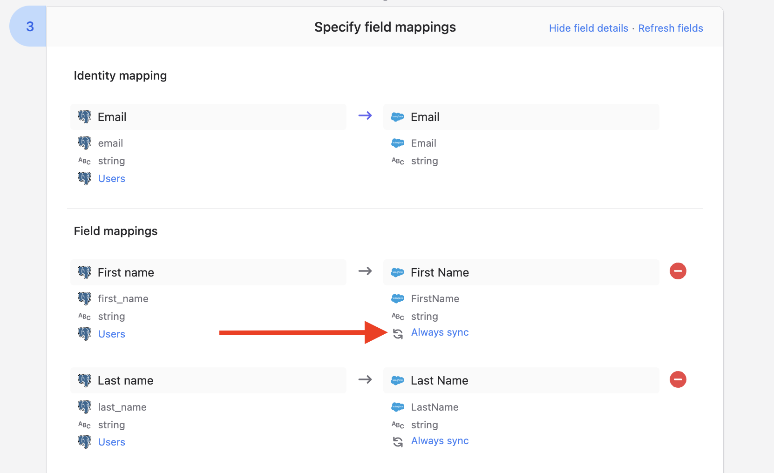
Task: Click the PostgreSQL icon next to email column
Action: [x=84, y=143]
